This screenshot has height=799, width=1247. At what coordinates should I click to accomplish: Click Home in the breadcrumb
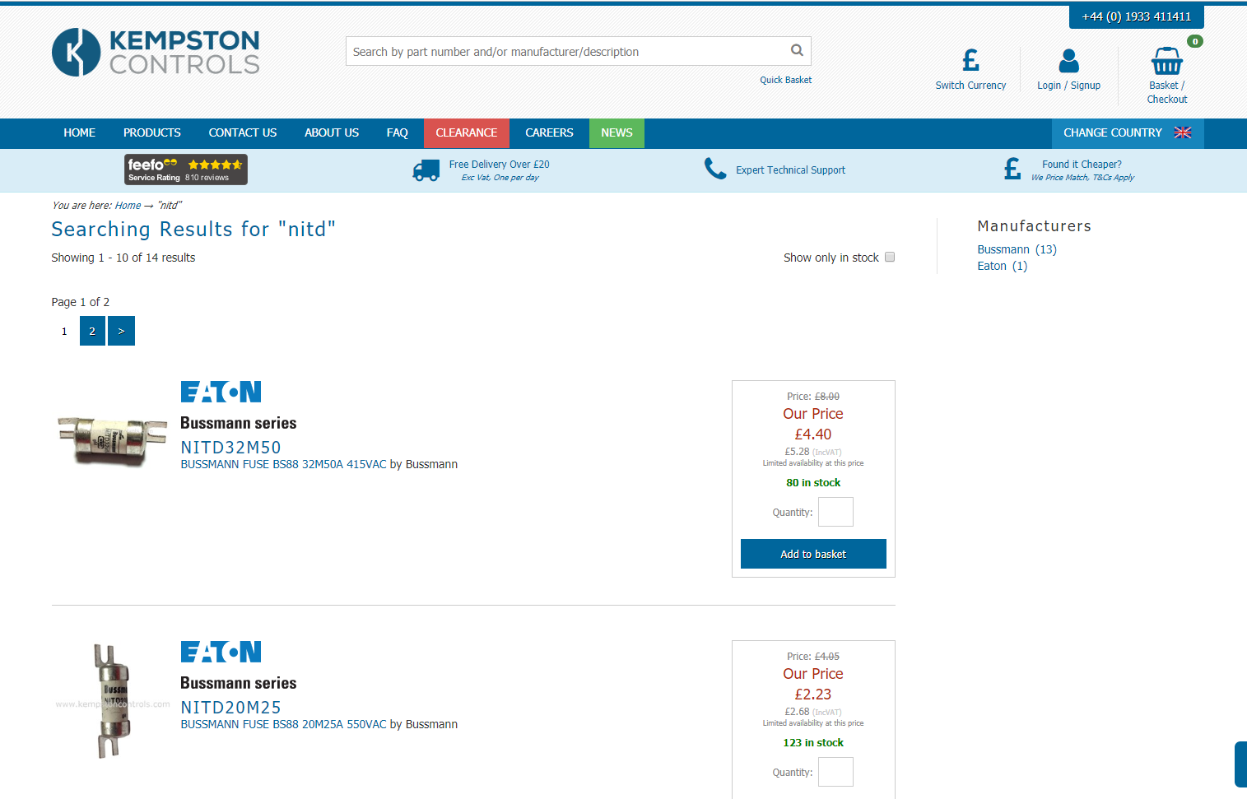point(128,206)
